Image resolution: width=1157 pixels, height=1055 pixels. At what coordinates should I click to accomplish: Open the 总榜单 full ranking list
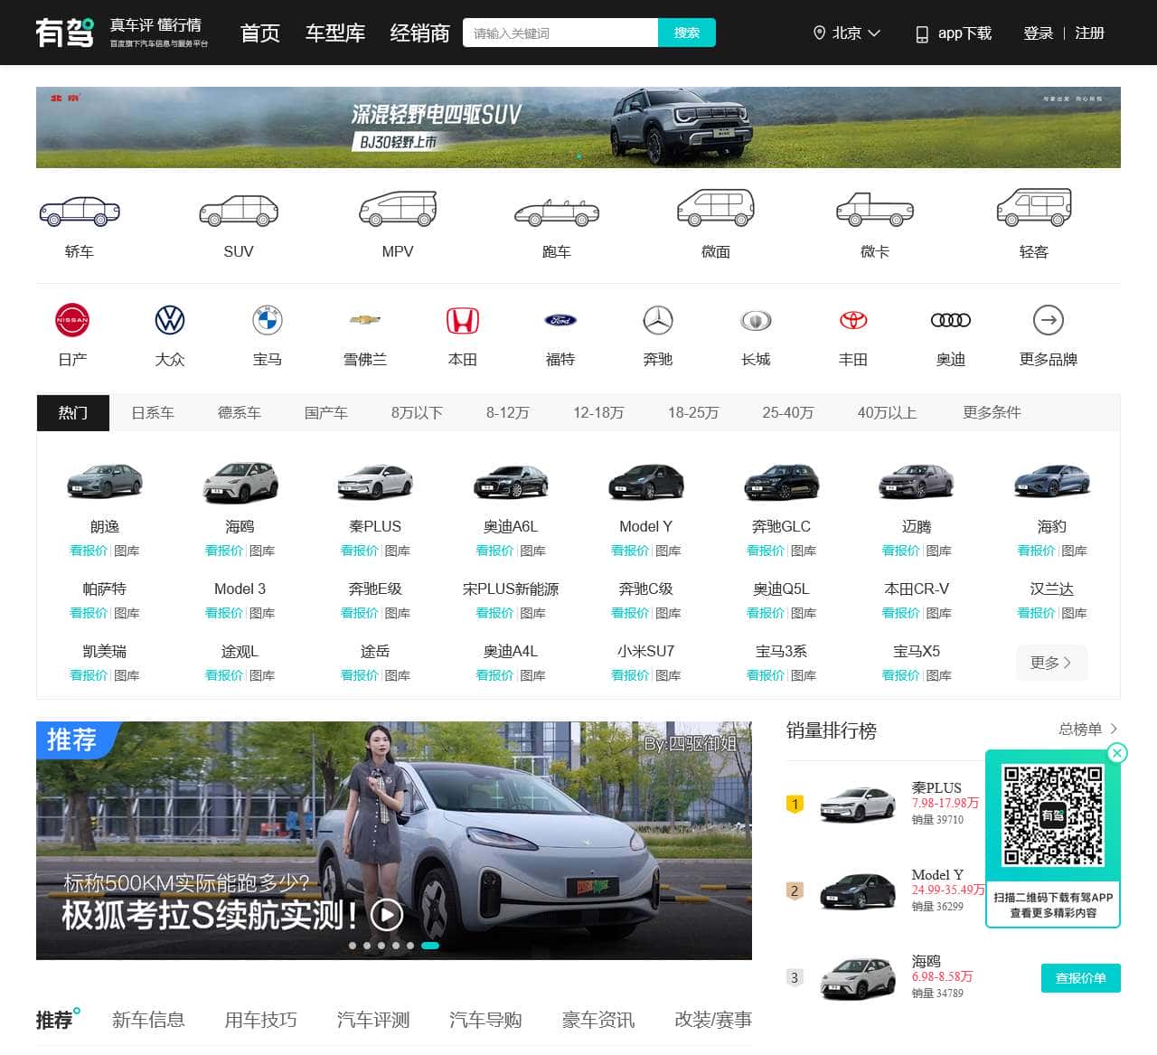tap(1088, 729)
